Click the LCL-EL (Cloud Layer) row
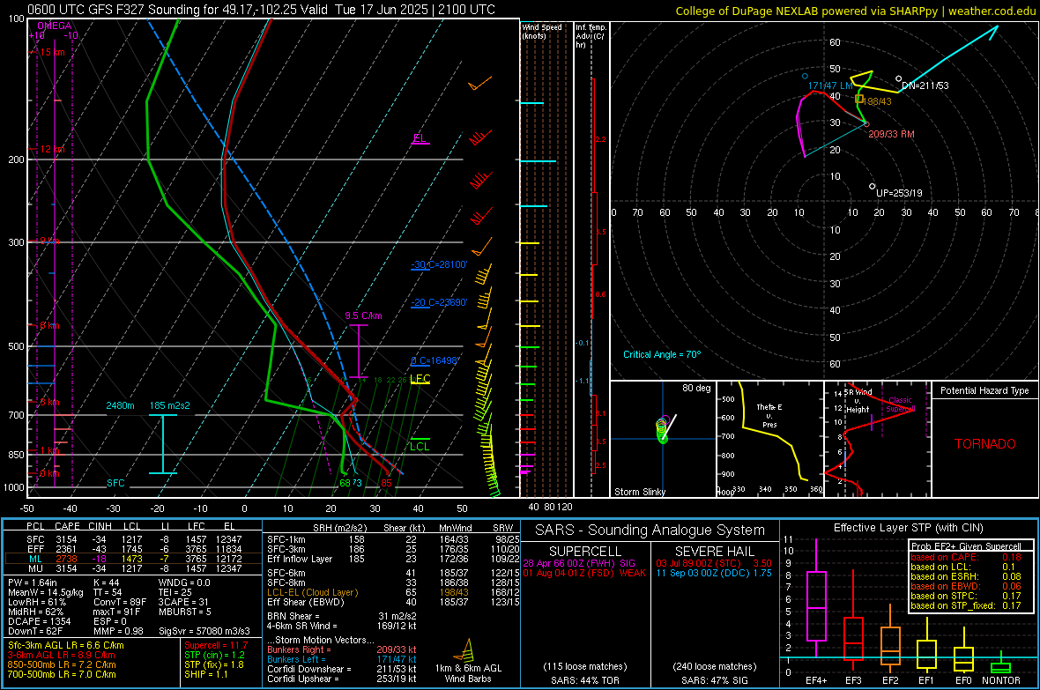 393,592
